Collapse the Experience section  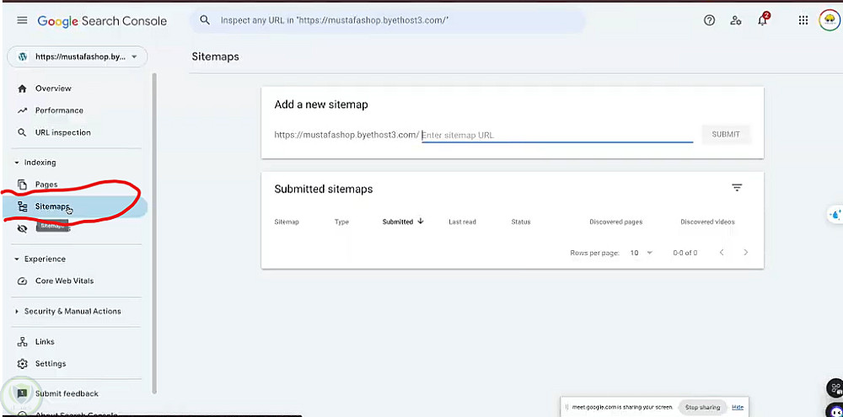click(x=16, y=259)
